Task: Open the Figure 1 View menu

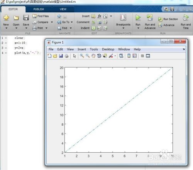Action: point(70,49)
